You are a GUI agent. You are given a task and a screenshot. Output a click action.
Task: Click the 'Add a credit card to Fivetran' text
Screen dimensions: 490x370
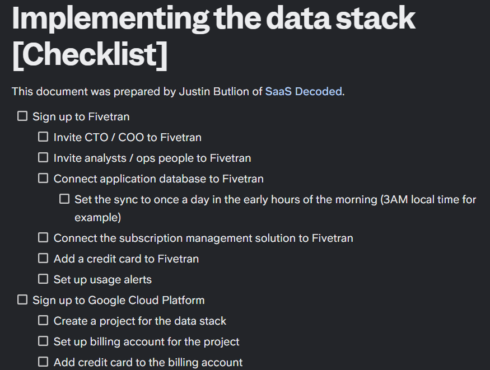pos(126,259)
